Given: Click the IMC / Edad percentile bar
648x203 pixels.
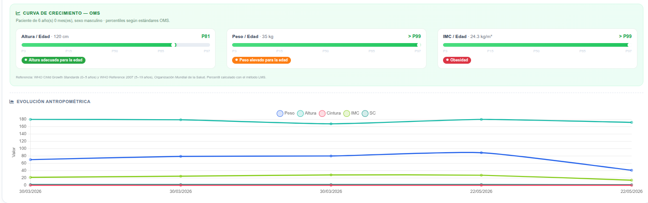Looking at the screenshot, I should tap(537, 45).
